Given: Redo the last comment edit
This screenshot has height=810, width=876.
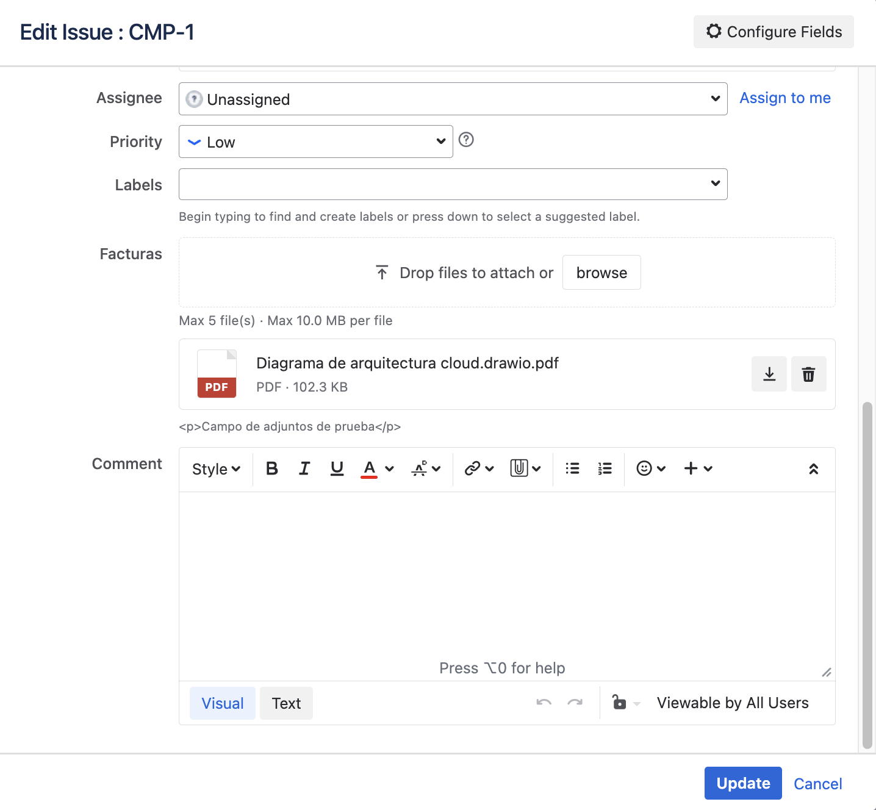Looking at the screenshot, I should coord(575,703).
